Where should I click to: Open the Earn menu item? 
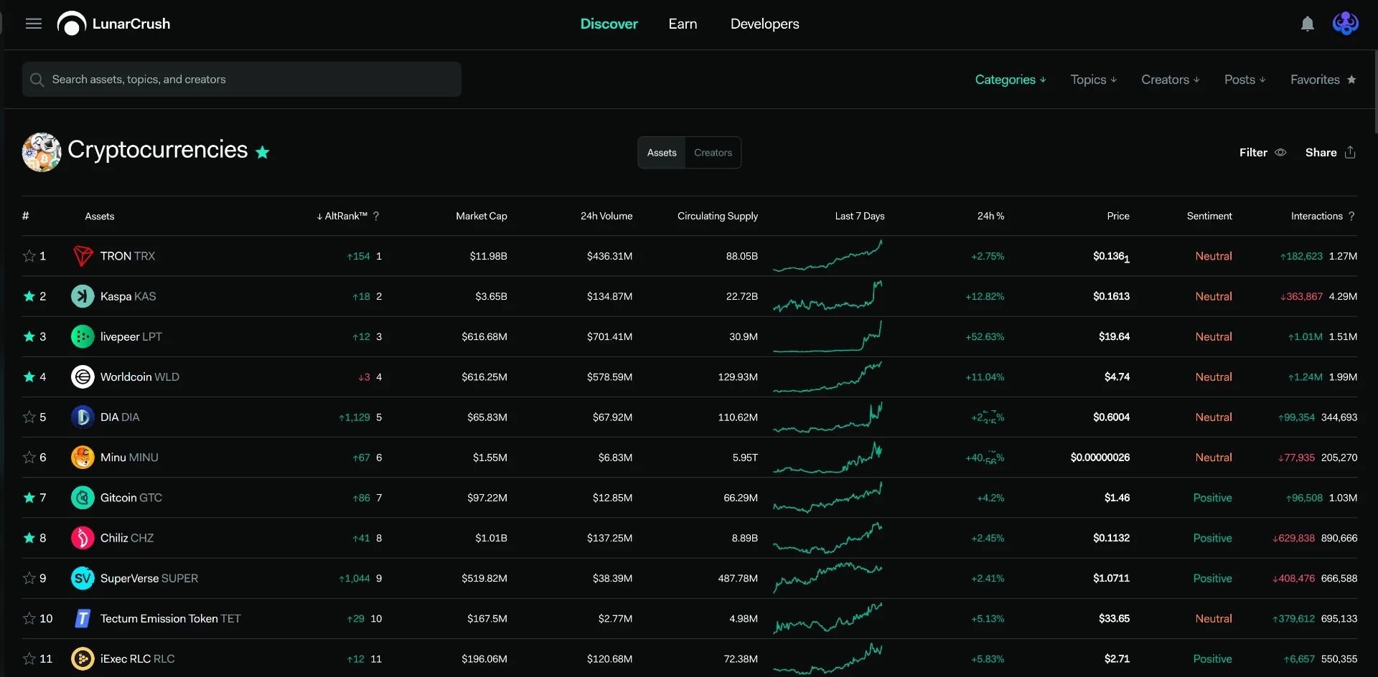point(683,24)
